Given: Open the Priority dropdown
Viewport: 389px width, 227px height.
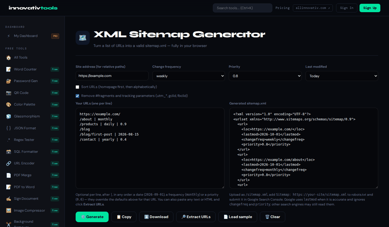Looking at the screenshot, I should [265, 76].
